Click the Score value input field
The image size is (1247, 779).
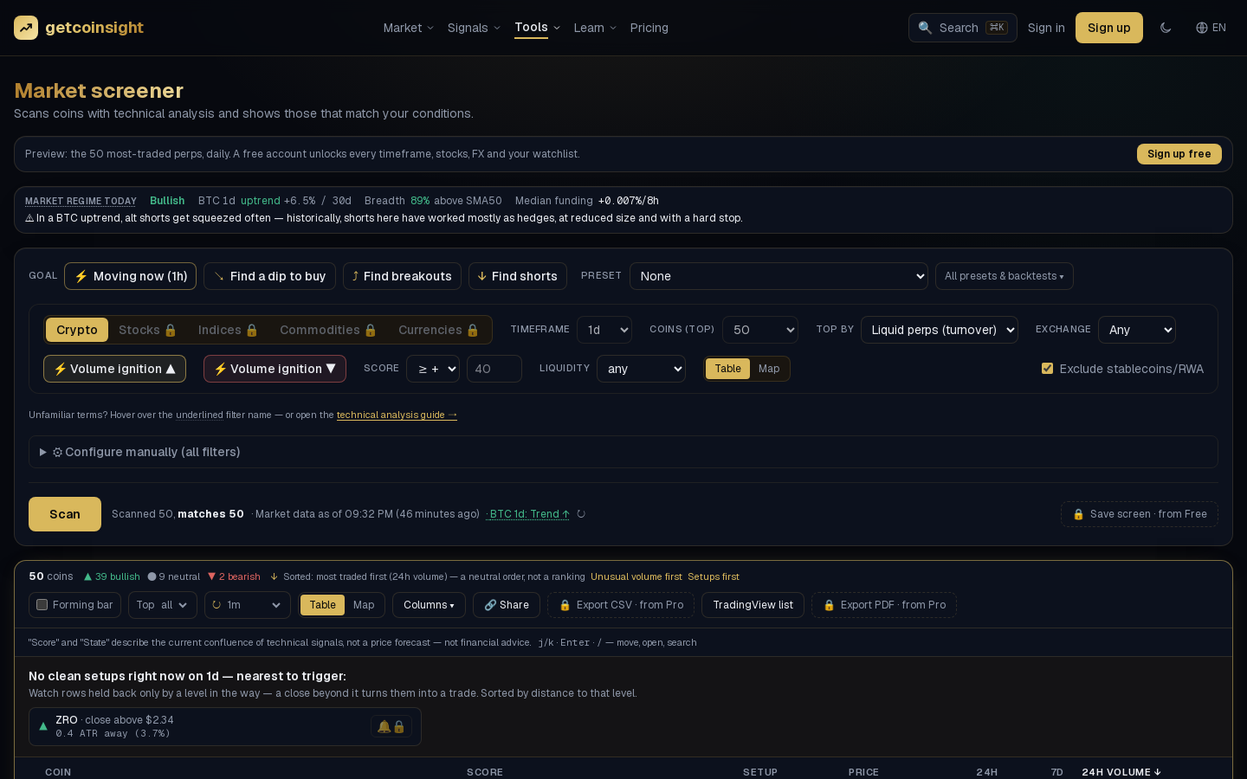tap(494, 369)
